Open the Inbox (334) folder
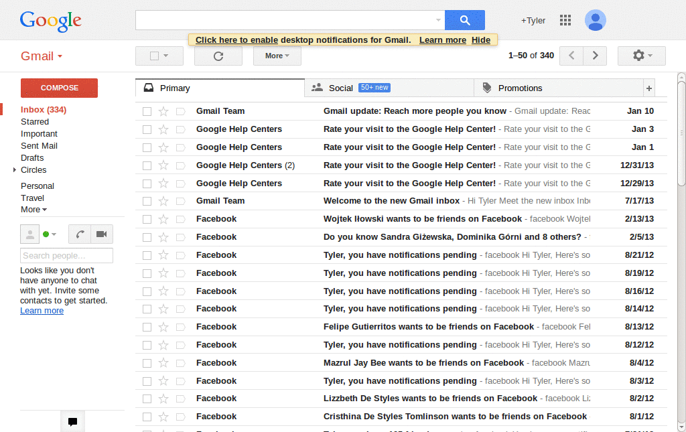The width and height of the screenshot is (686, 432). click(x=44, y=110)
